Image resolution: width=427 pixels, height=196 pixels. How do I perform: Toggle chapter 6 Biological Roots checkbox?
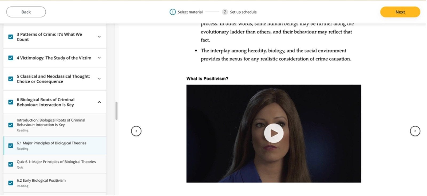11,102
